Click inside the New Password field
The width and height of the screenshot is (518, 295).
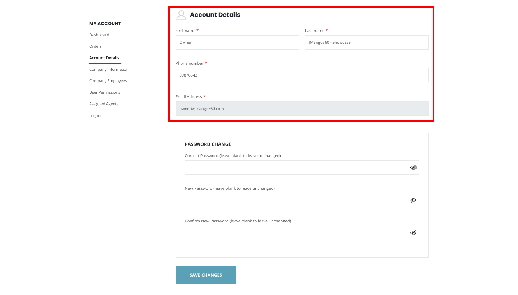(295, 200)
